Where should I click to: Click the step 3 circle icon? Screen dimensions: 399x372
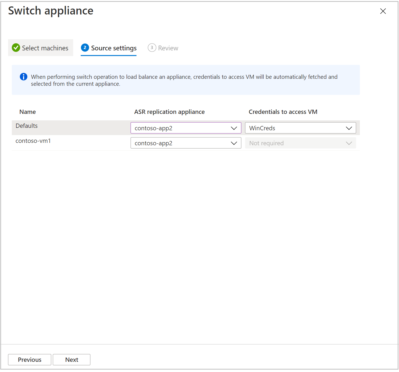pos(152,48)
